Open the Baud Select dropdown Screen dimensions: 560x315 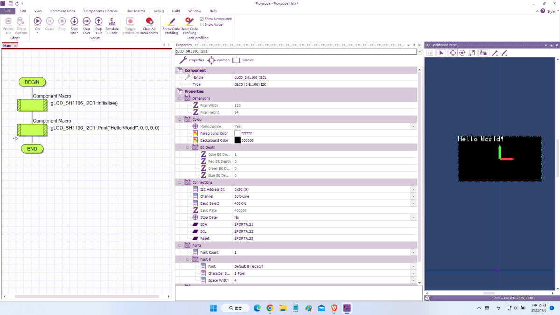tap(413, 203)
